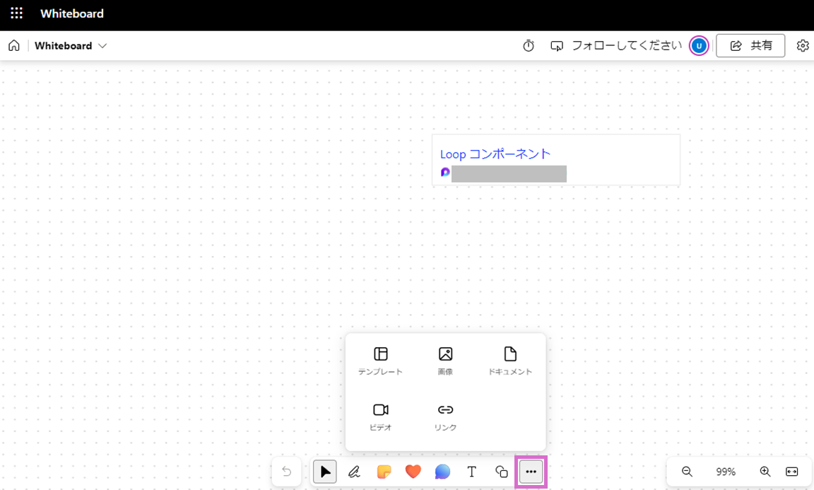Insert a ドキュメント document

510,361
